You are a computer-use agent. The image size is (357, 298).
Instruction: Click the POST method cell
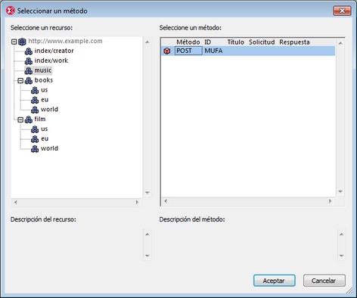pos(188,51)
